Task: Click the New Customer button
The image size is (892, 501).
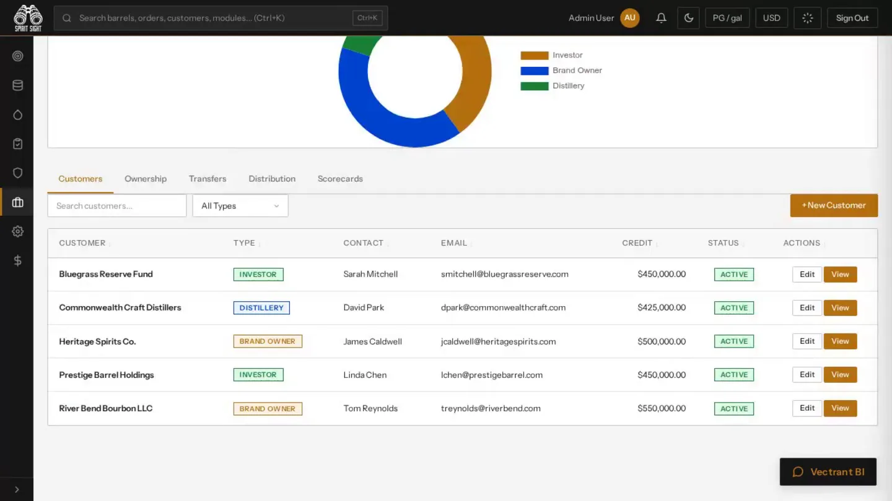Action: (834, 205)
